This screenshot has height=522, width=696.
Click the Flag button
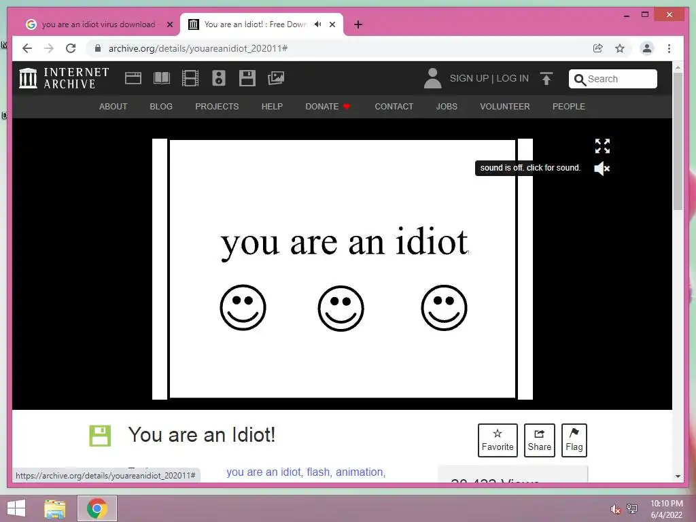[x=574, y=440]
